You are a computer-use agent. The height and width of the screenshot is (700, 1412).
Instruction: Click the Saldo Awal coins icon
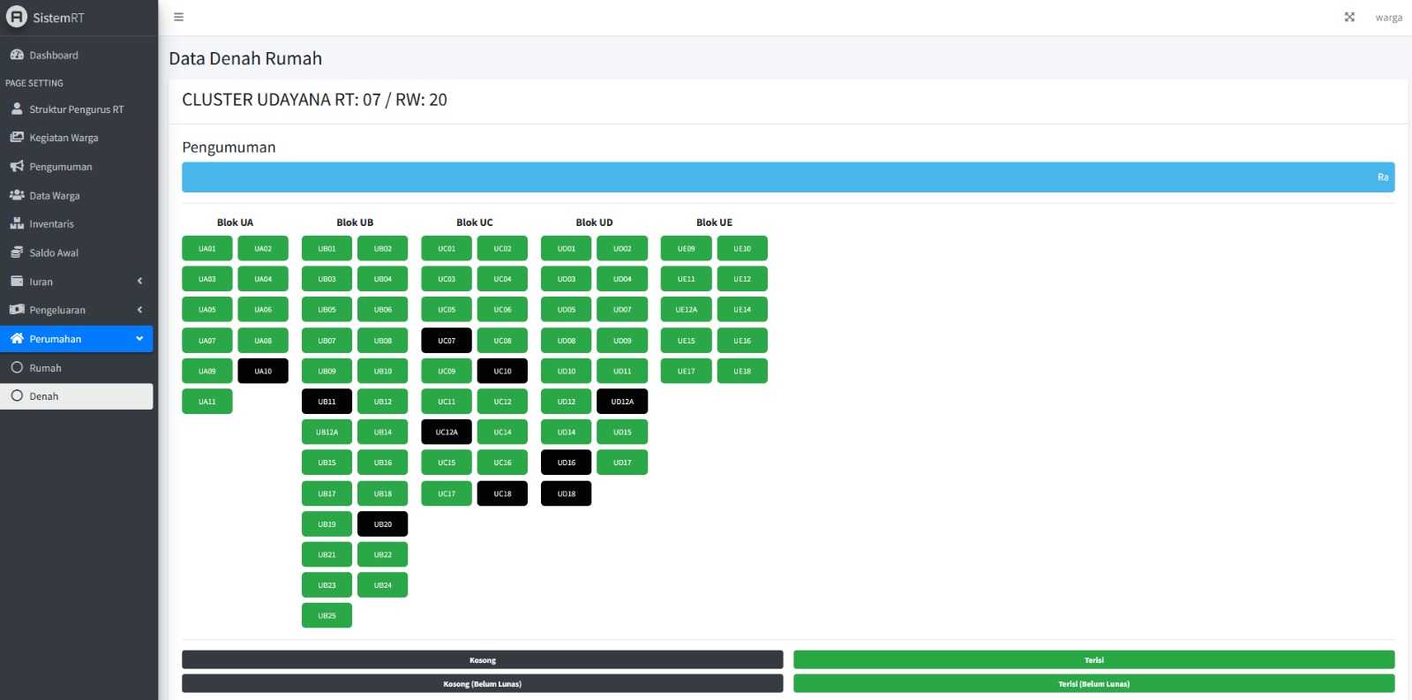17,252
